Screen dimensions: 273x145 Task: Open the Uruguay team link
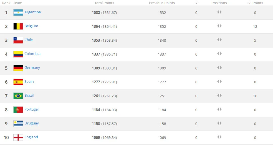pyautogui.click(x=31, y=123)
